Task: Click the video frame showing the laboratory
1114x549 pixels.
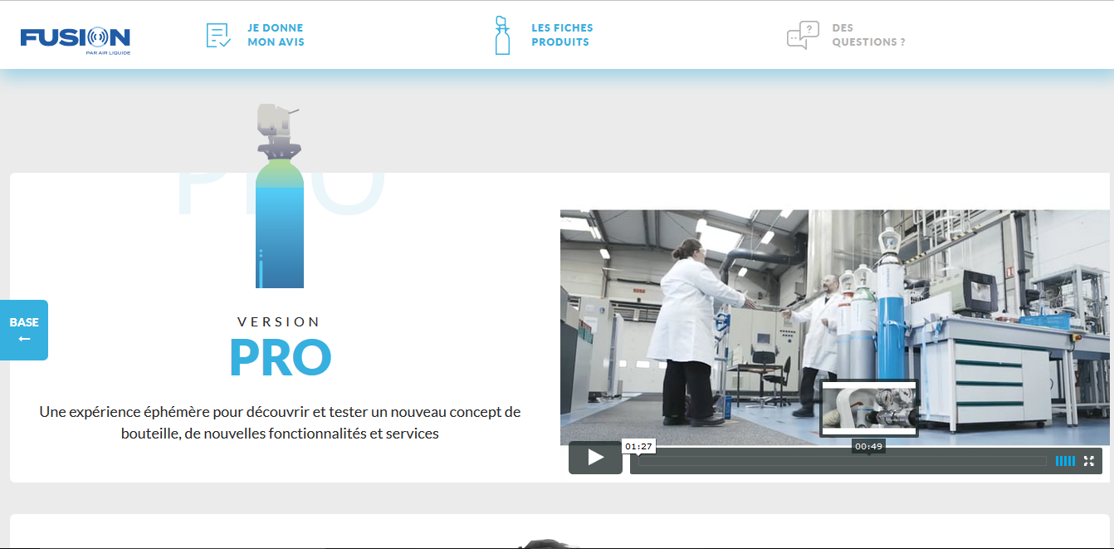Action: point(834,327)
